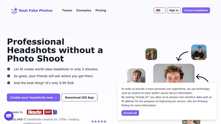
Task: Click the blue 20 Minuten logo
Action: pyautogui.click(x=55, y=112)
